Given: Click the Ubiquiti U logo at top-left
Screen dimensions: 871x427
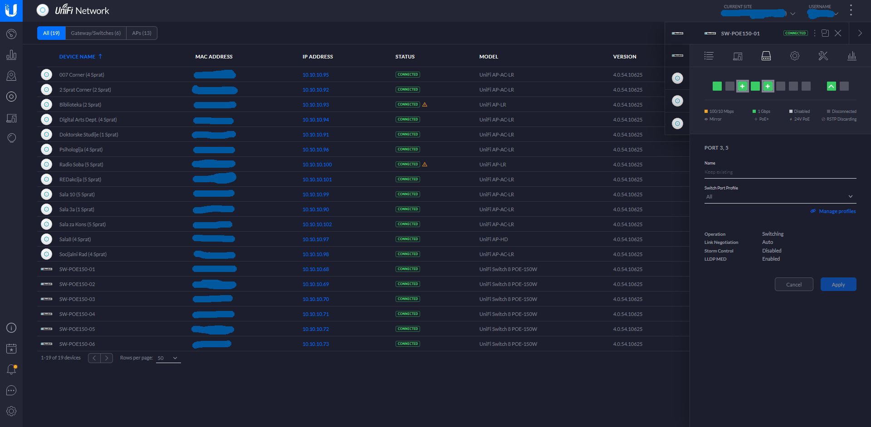Looking at the screenshot, I should (x=11, y=10).
